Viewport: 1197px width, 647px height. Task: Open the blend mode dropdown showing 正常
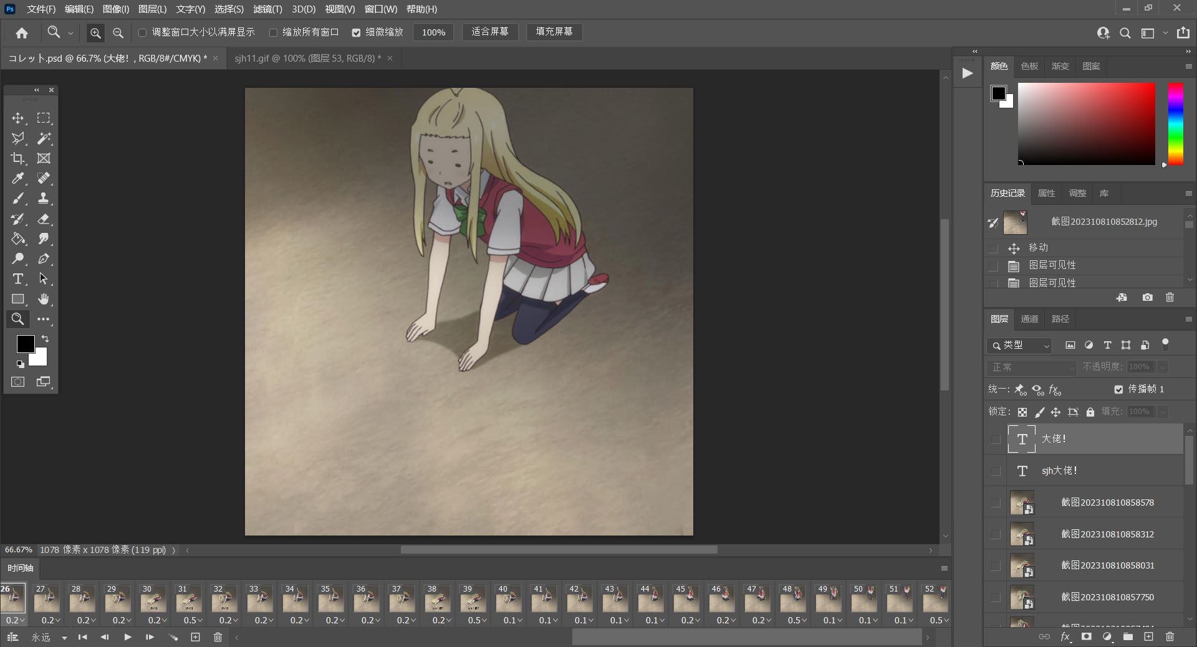(x=1032, y=367)
